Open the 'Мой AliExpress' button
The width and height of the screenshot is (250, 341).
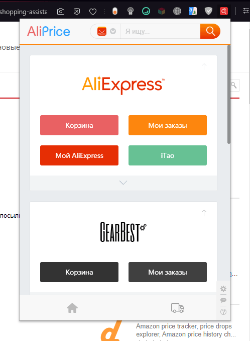point(79,155)
